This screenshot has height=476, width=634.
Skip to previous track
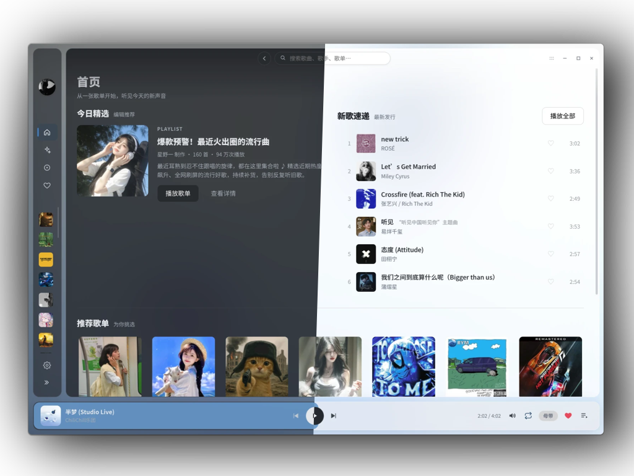coord(296,416)
